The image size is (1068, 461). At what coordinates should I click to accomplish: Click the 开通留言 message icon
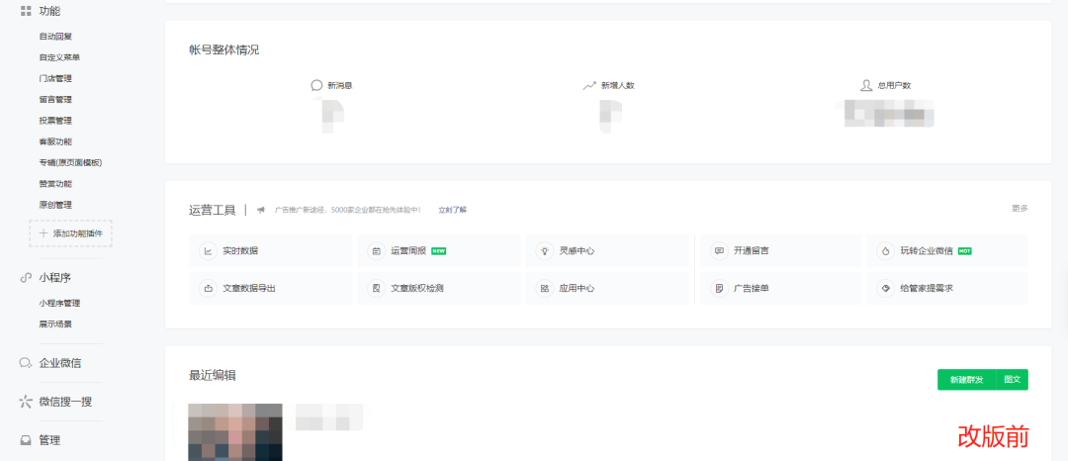719,250
